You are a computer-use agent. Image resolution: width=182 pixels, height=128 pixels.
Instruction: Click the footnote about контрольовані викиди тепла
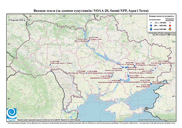(x=91, y=123)
